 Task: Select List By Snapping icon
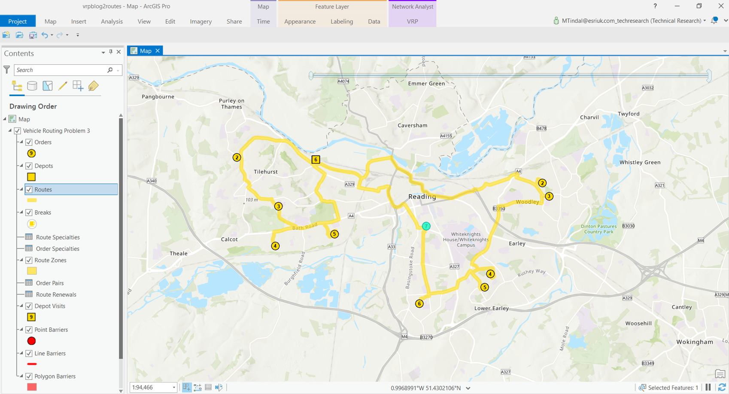78,86
